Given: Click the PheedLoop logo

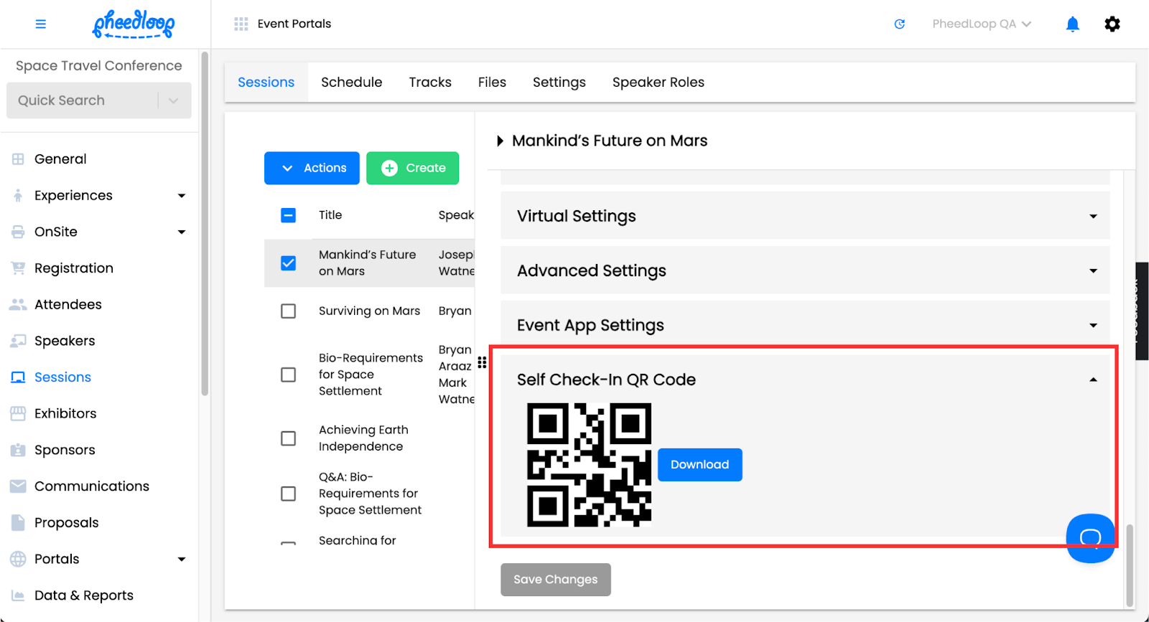Looking at the screenshot, I should pyautogui.click(x=134, y=24).
